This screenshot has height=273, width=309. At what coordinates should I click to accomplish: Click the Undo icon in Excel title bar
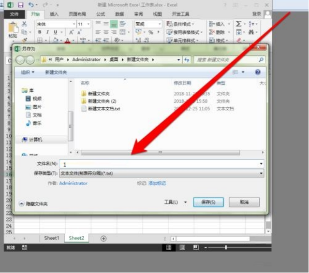[x=31, y=4]
